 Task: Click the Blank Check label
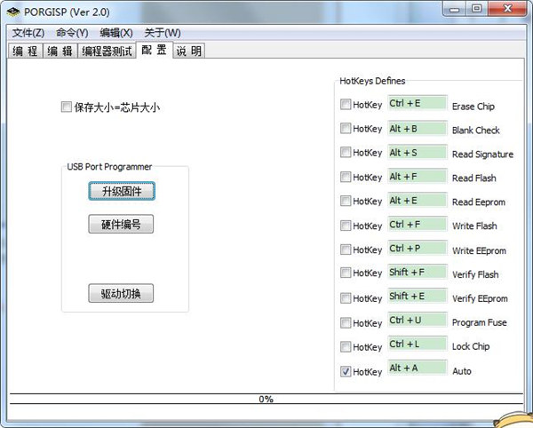point(475,131)
